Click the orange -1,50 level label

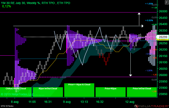click(x=154, y=91)
